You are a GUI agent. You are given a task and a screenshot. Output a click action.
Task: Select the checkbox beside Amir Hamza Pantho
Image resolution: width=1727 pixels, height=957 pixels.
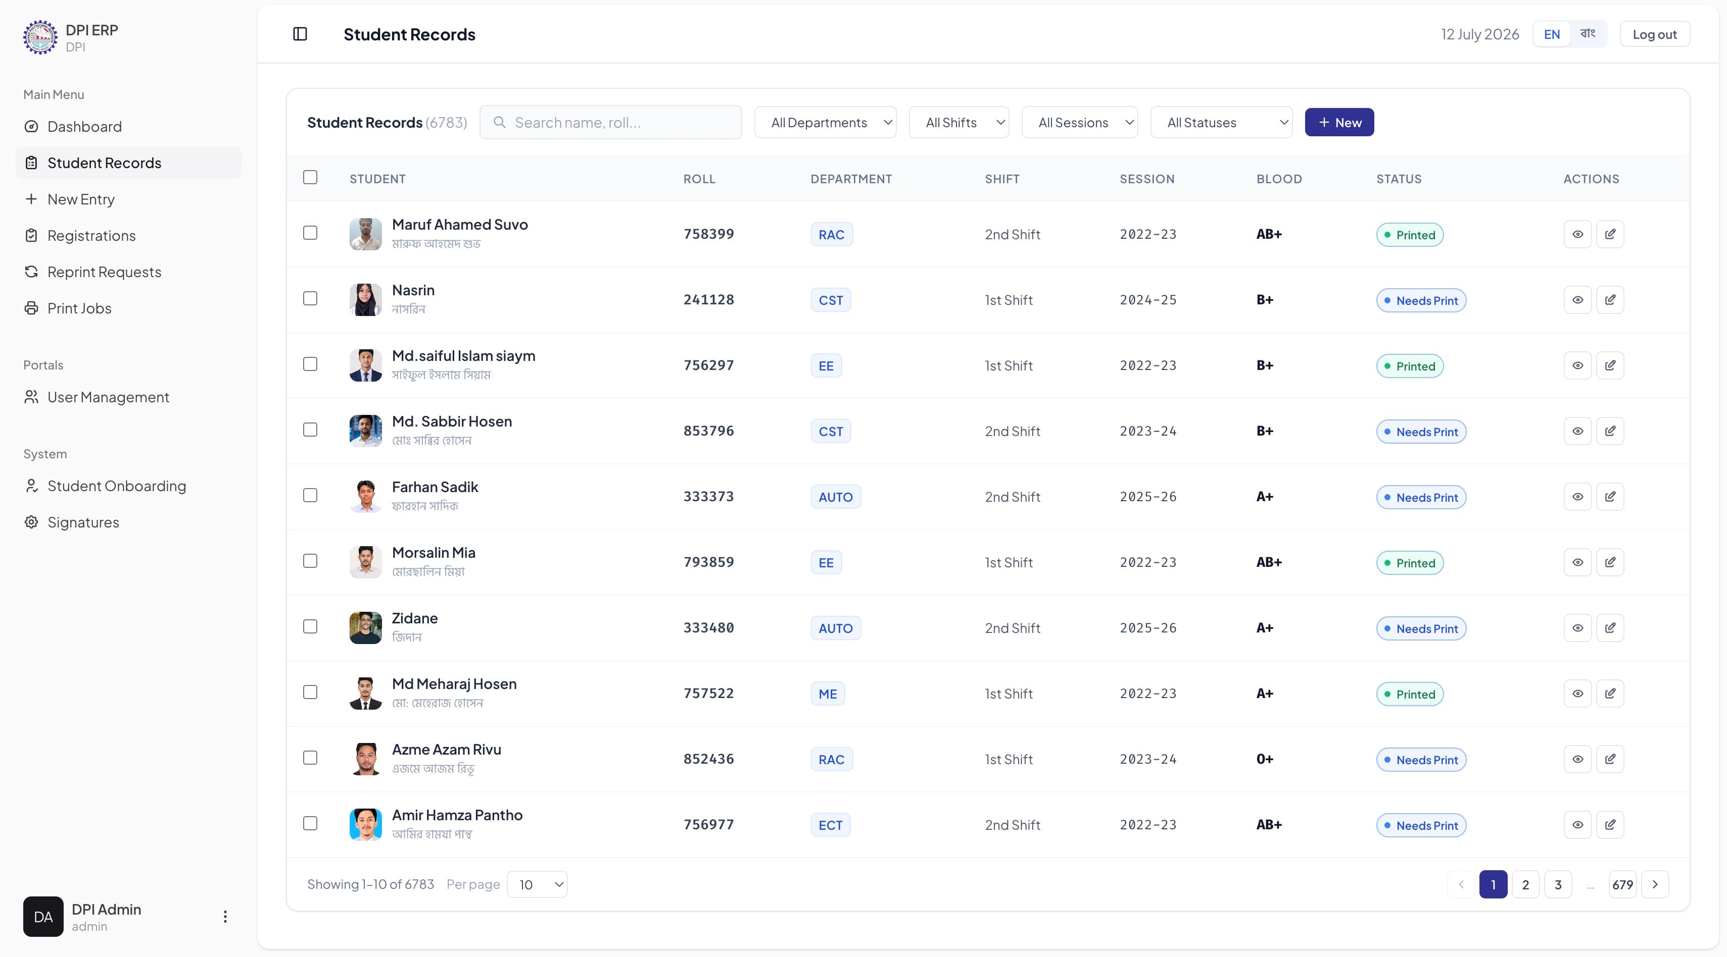click(310, 824)
